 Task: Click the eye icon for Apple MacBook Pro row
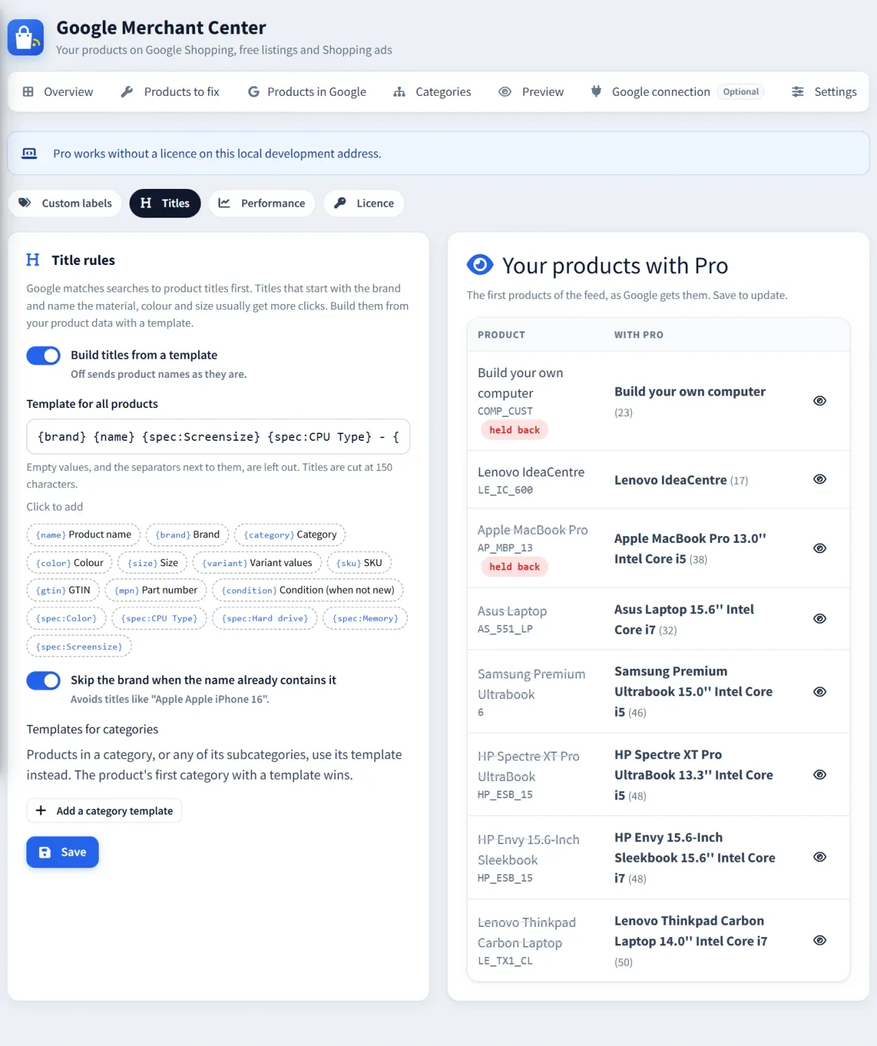(819, 548)
